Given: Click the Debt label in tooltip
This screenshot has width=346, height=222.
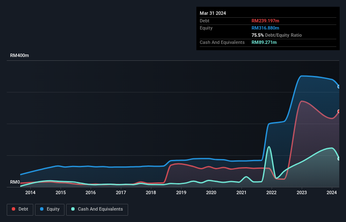Looking at the screenshot, I should coord(204,21).
